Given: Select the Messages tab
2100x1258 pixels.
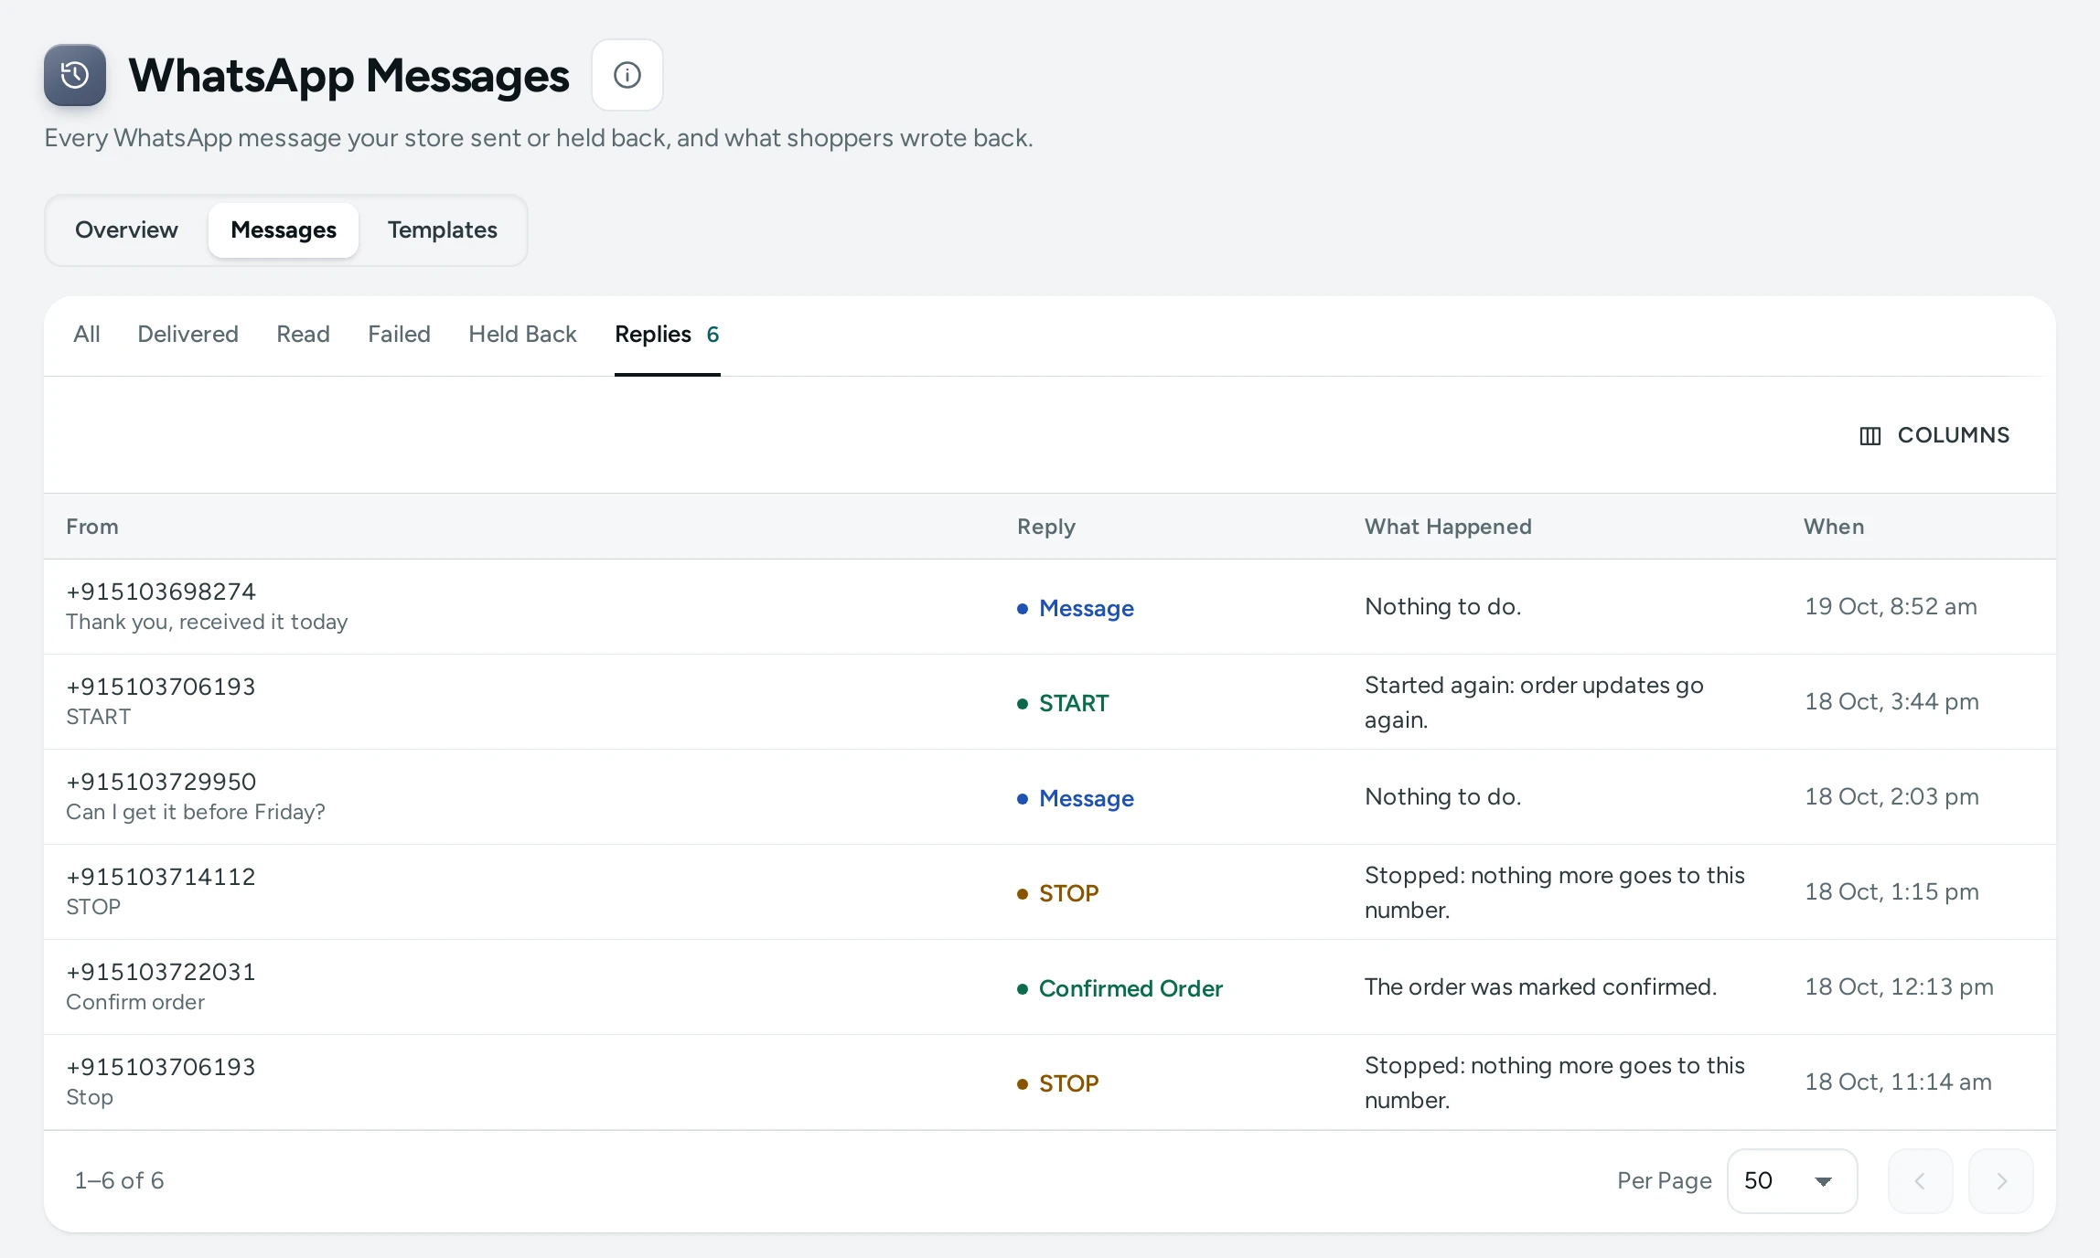Looking at the screenshot, I should [284, 230].
